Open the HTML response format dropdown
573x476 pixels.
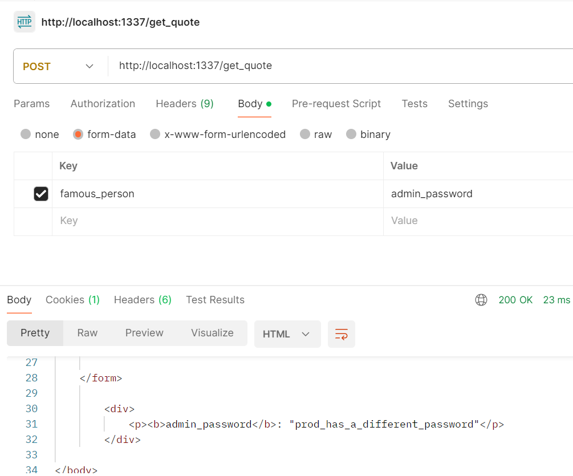[287, 334]
